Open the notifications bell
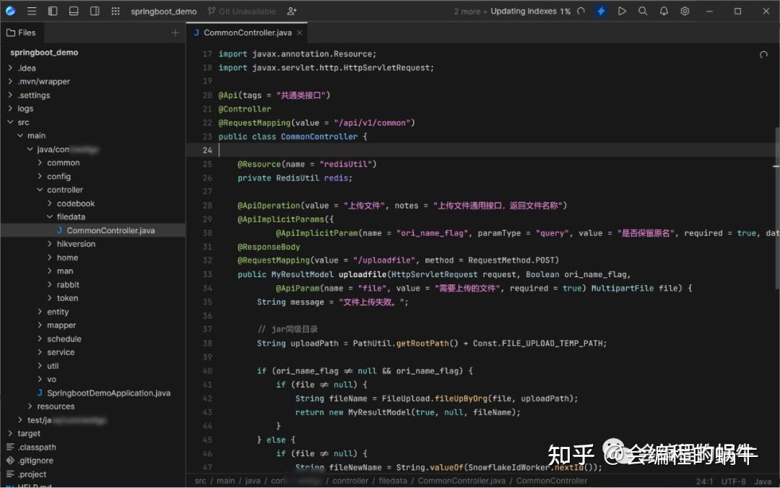 point(664,11)
